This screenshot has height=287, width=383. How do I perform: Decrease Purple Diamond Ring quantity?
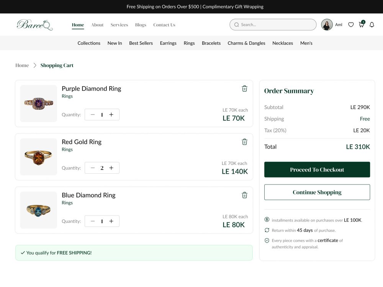pyautogui.click(x=93, y=115)
